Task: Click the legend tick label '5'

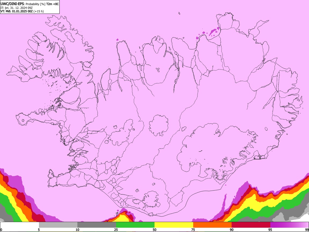Action: click(39, 230)
